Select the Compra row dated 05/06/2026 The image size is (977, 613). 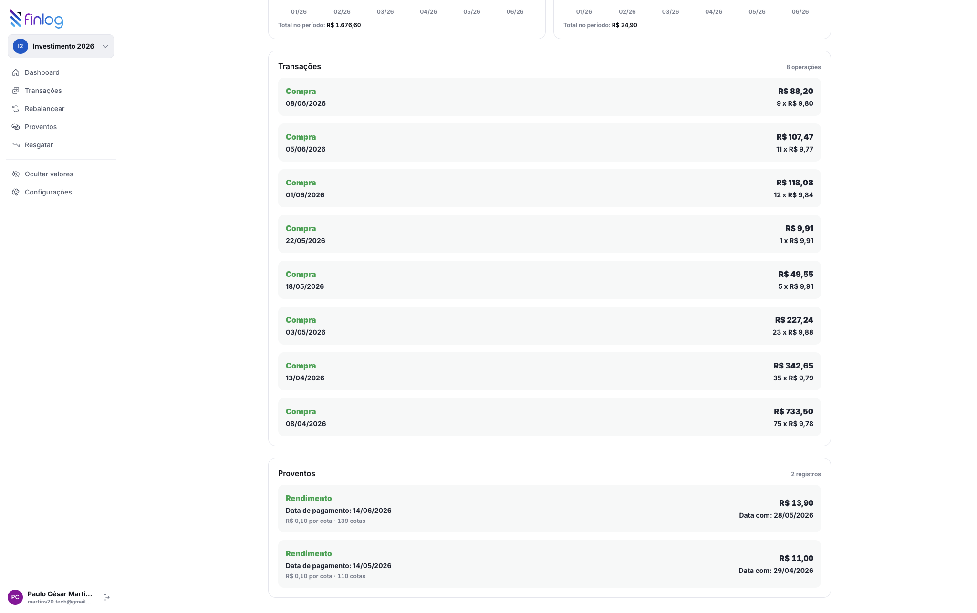tap(550, 143)
